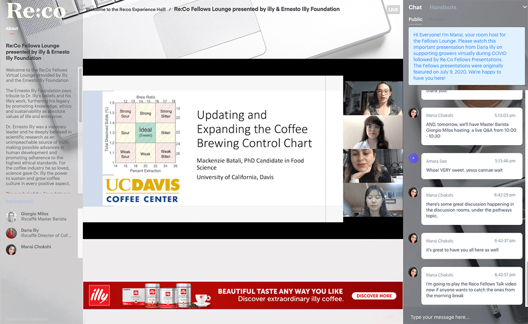Viewport: 528px width, 324px height.
Task: Click Daria Illy presenter avatar
Action: point(11,233)
